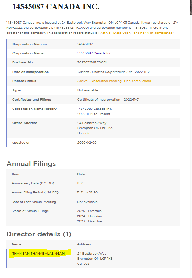
Task: Click the updated date 2026-02-09
Action: coord(87,143)
